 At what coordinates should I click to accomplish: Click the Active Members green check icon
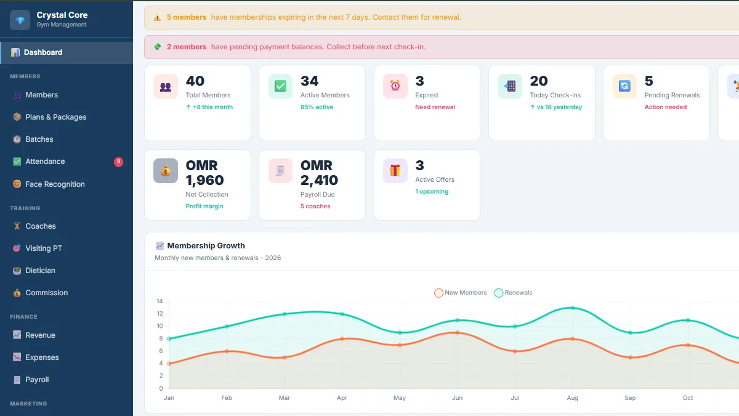(280, 86)
